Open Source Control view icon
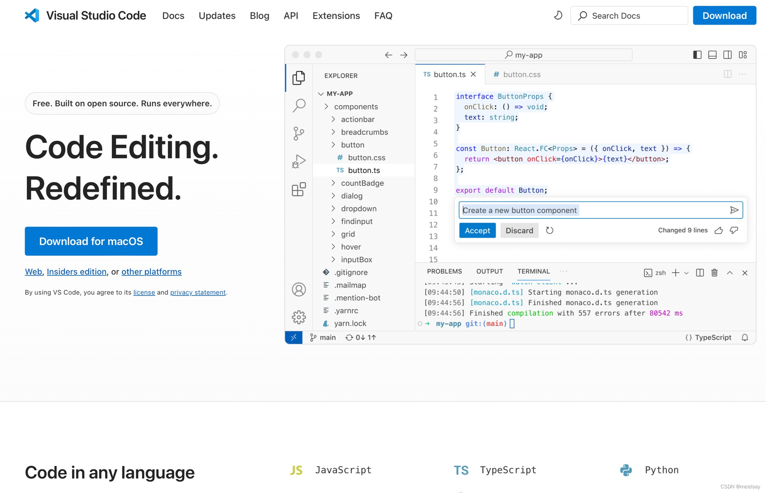 (299, 133)
